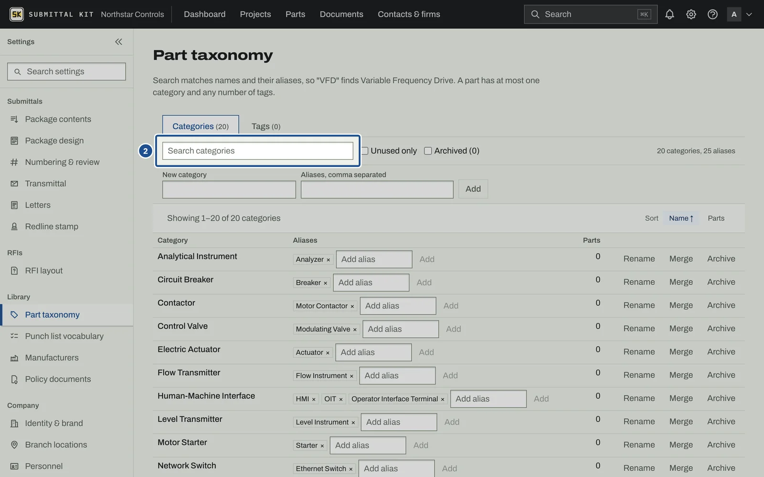Select the Categories (20) tab
The height and width of the screenshot is (477, 764).
pyautogui.click(x=201, y=125)
